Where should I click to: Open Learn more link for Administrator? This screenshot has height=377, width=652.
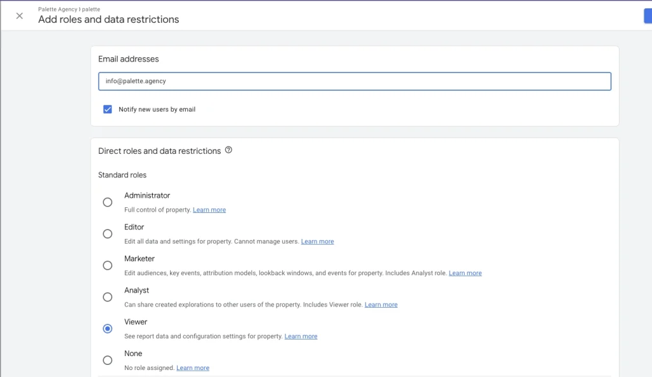tap(209, 210)
